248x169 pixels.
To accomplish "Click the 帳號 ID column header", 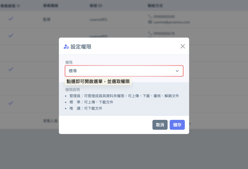I will click(96, 5).
